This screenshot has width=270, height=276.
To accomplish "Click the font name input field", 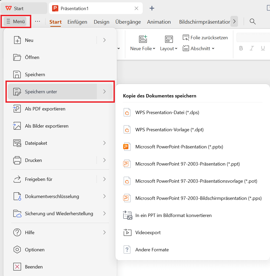I will tap(253, 38).
